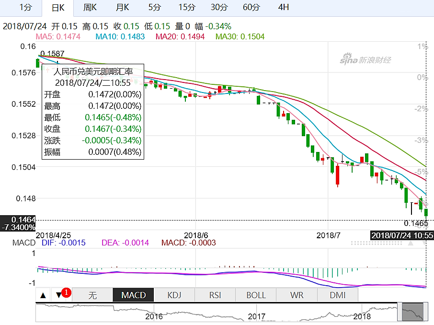Click the 2018/6 date axis label
This screenshot has height=325, width=434.
click(x=196, y=235)
